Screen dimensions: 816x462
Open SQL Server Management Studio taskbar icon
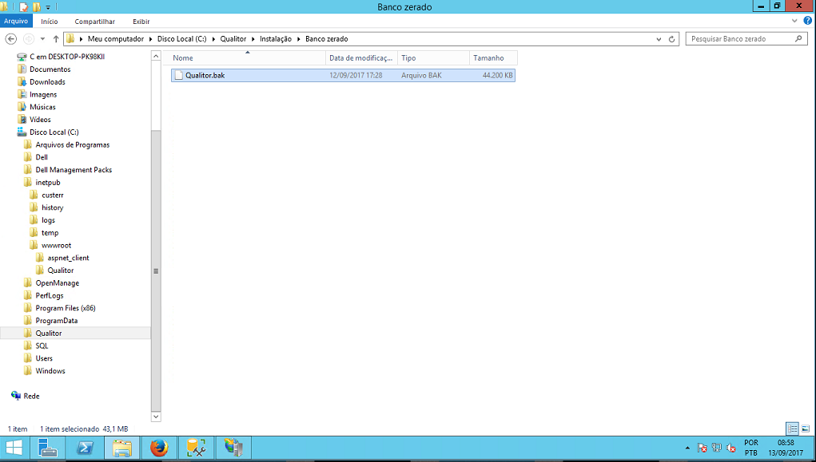click(x=196, y=448)
